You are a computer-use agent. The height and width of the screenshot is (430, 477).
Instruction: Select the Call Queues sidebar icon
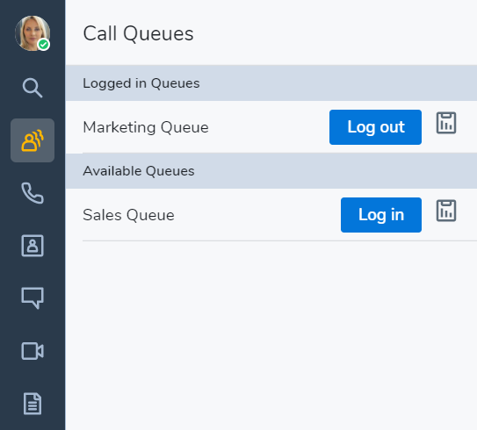tap(33, 140)
